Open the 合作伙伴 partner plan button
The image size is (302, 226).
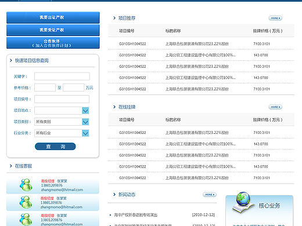(53, 43)
